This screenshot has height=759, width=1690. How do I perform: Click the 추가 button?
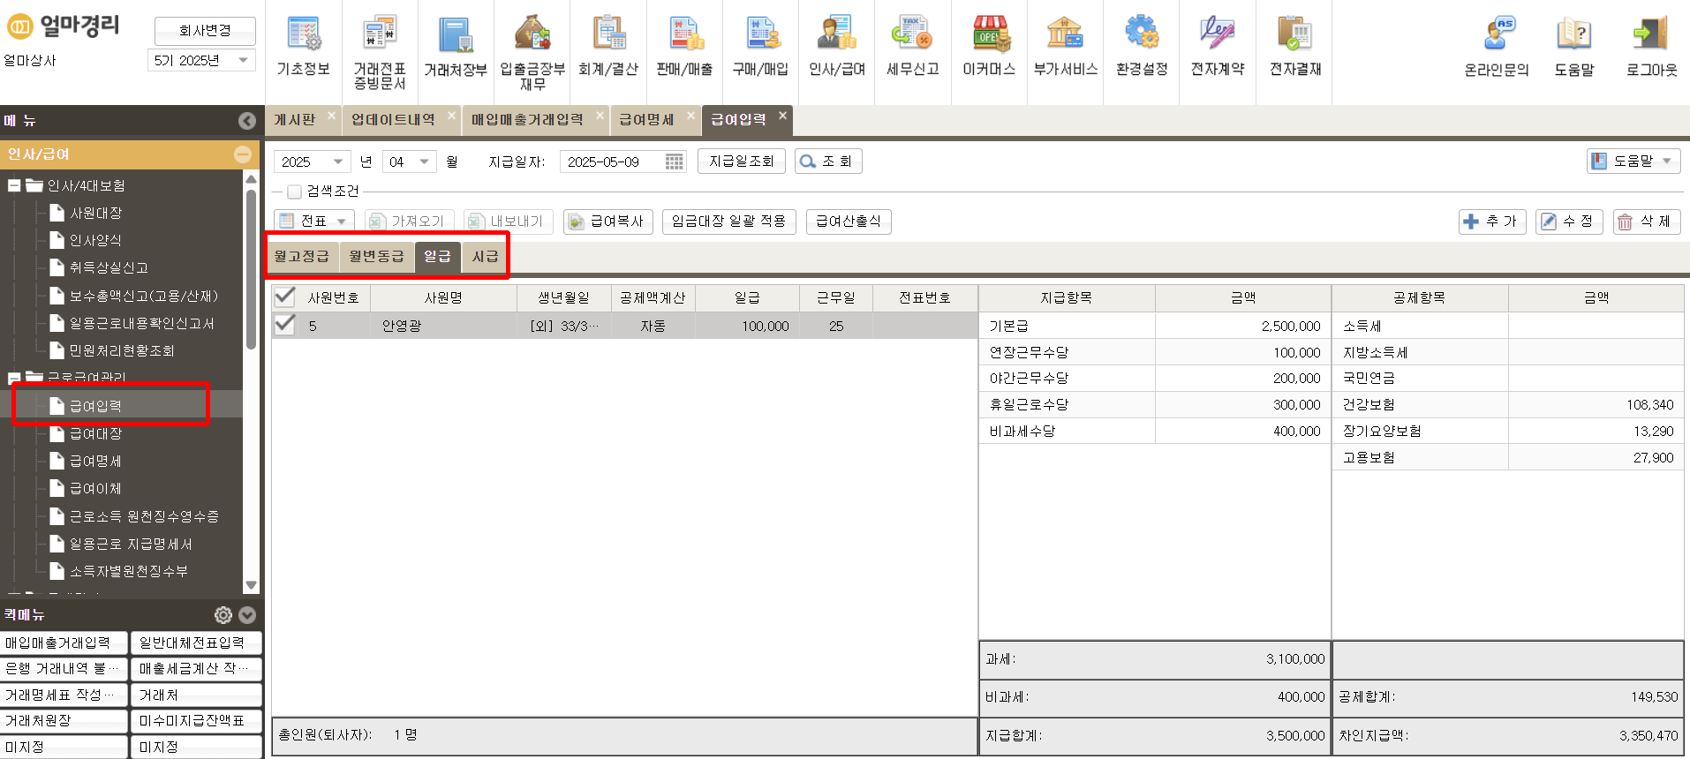click(x=1492, y=222)
